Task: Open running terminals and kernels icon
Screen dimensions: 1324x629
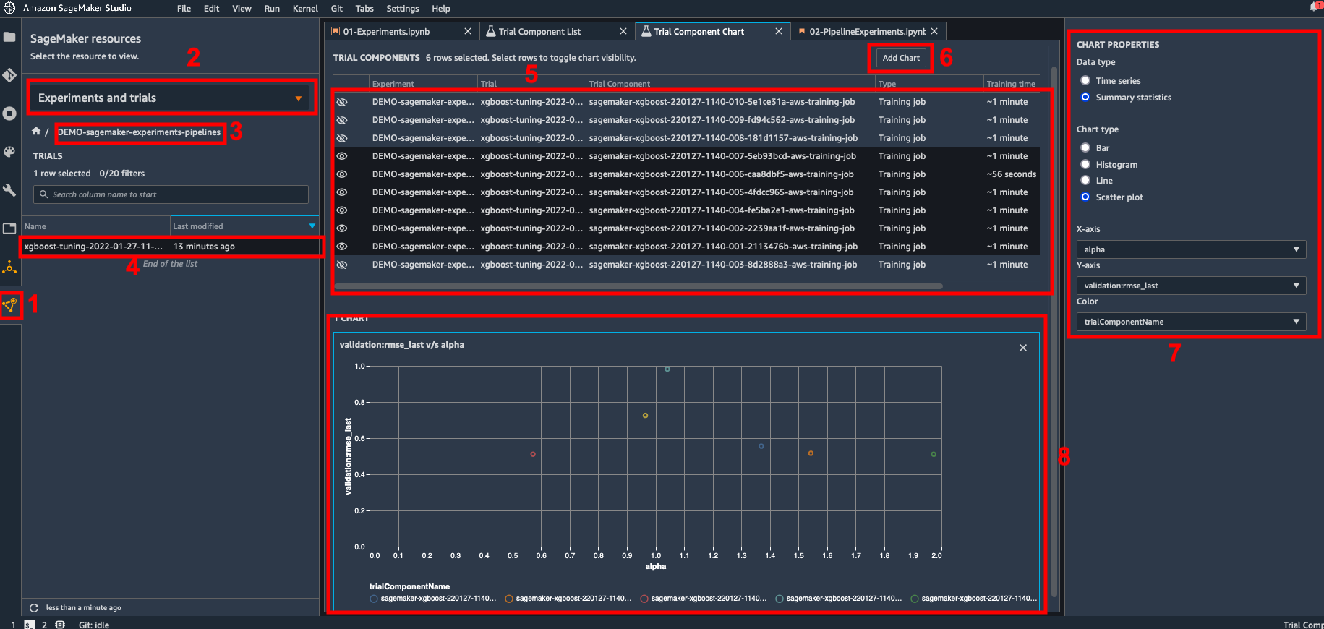Action: [9, 114]
